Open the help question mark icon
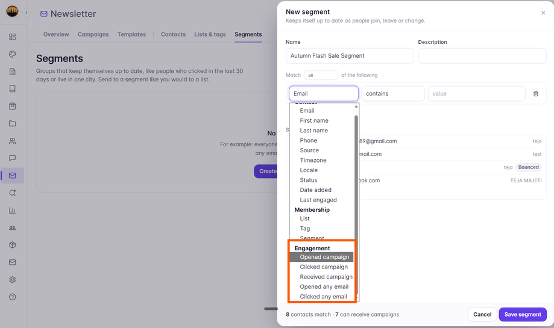554x328 pixels. pyautogui.click(x=13, y=297)
